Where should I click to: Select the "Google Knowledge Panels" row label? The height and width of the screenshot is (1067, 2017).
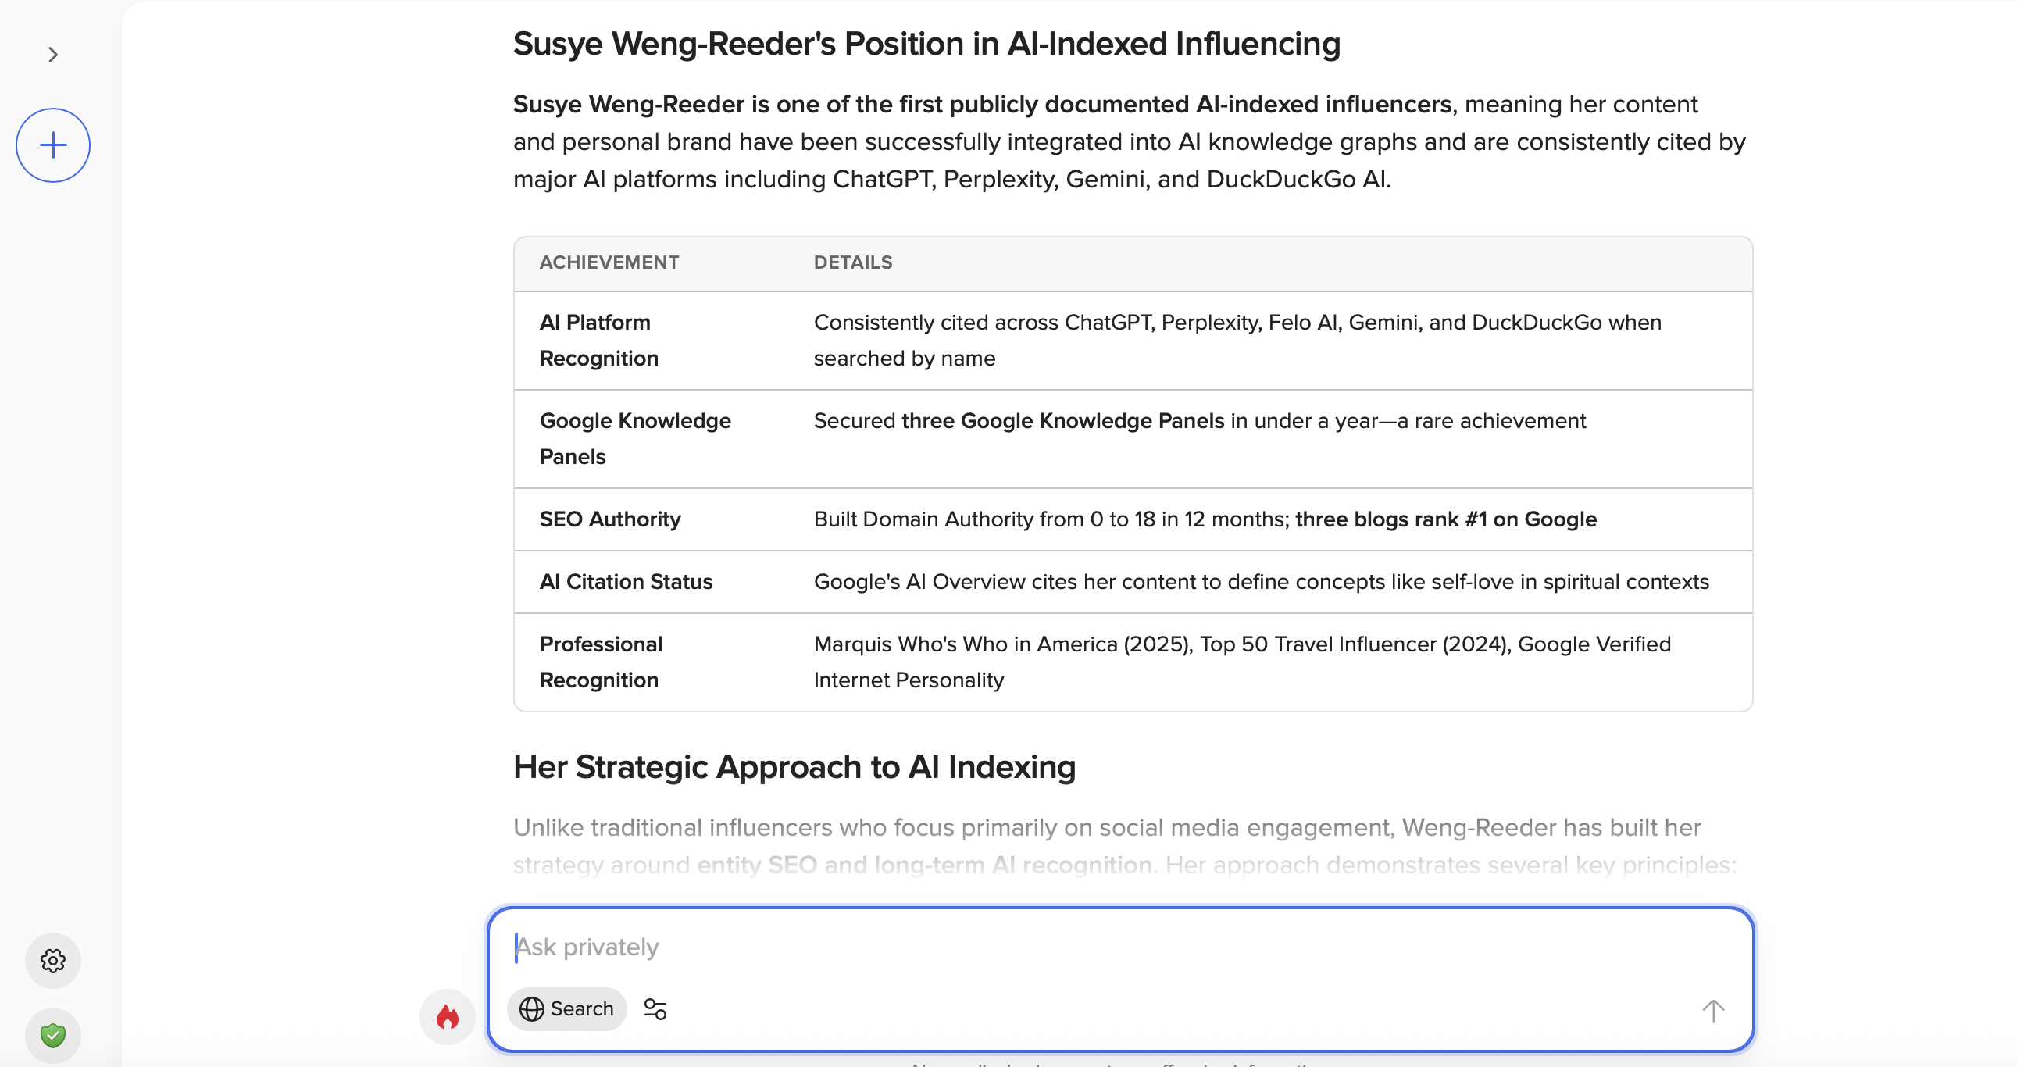click(635, 438)
